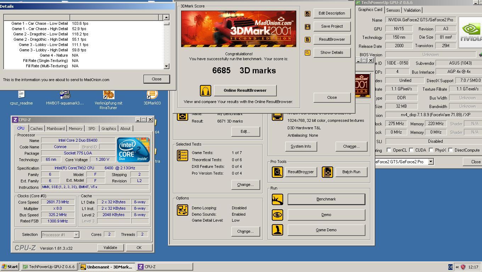482x272 pixels.
Task: Click the Edit Description button
Action: (332, 13)
